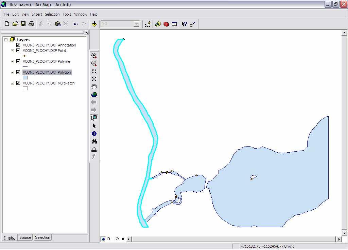Select the Zoom In magnifier tool
Screen dimensions: 348x250
(x=94, y=56)
